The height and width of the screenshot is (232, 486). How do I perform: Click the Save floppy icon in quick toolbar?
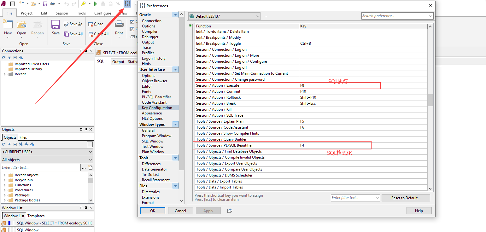pyautogui.click(x=45, y=4)
